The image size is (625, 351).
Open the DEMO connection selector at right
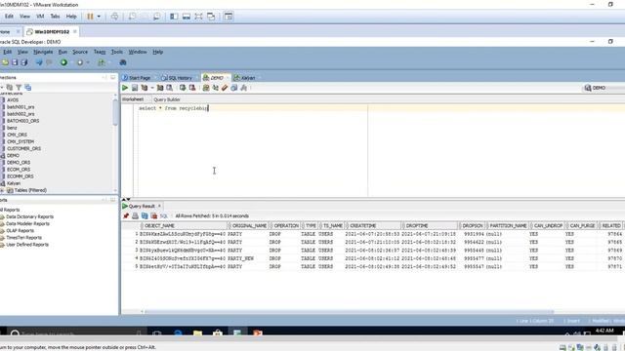coord(604,88)
